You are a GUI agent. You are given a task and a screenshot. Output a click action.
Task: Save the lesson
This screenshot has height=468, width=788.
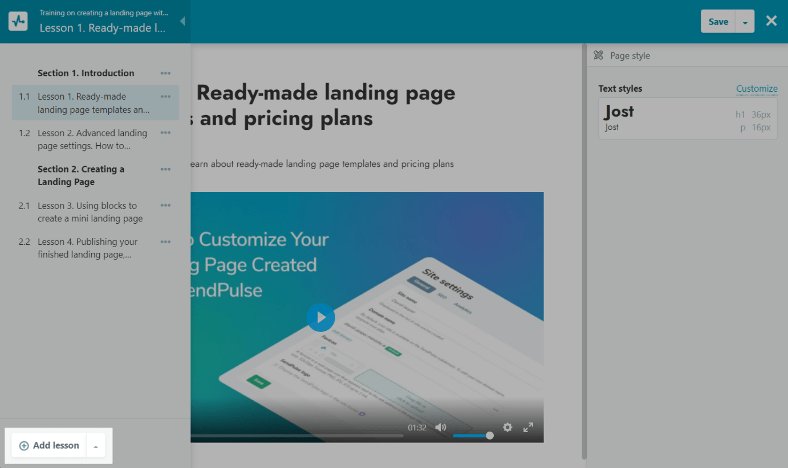click(x=718, y=22)
